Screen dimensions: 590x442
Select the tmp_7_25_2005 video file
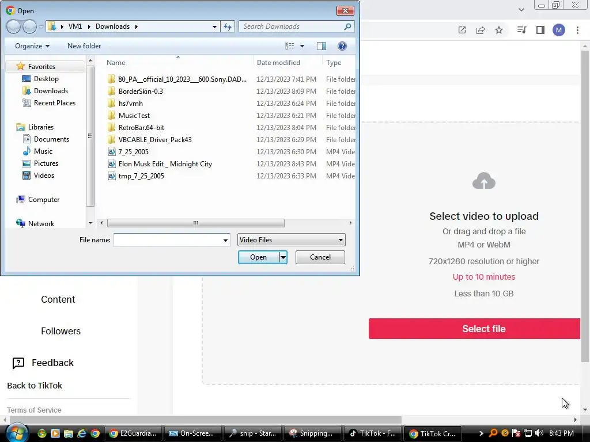click(141, 176)
